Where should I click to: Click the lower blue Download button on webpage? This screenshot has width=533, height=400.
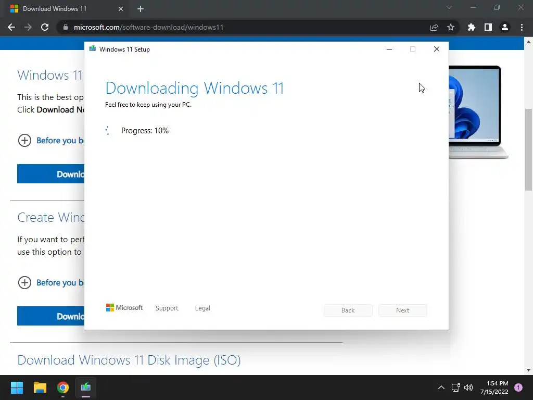coord(50,316)
